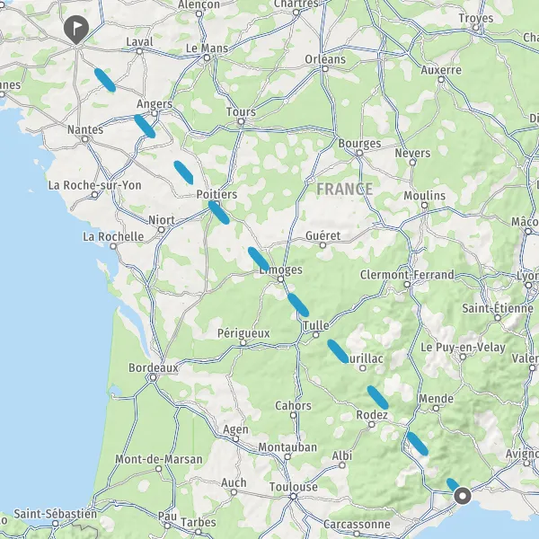Click the Saint-Étienne city dot
Image resolution: width=539 pixels, height=539 pixels.
point(498,318)
